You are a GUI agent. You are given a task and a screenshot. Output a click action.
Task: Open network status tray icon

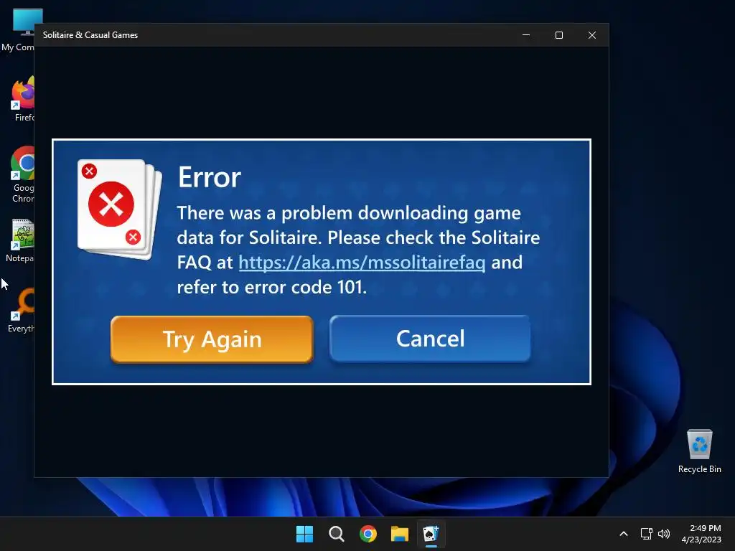pos(647,534)
